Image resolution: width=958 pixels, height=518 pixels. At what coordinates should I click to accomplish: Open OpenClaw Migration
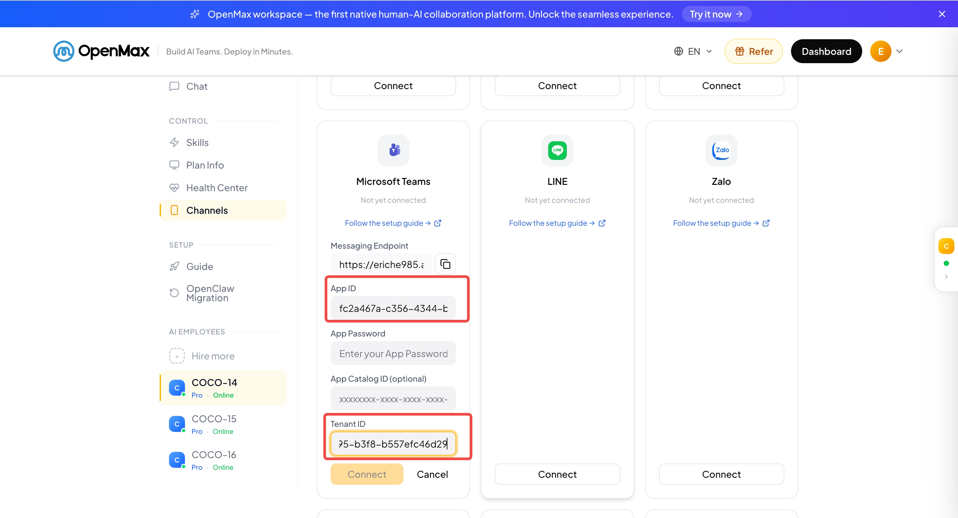pyautogui.click(x=223, y=293)
